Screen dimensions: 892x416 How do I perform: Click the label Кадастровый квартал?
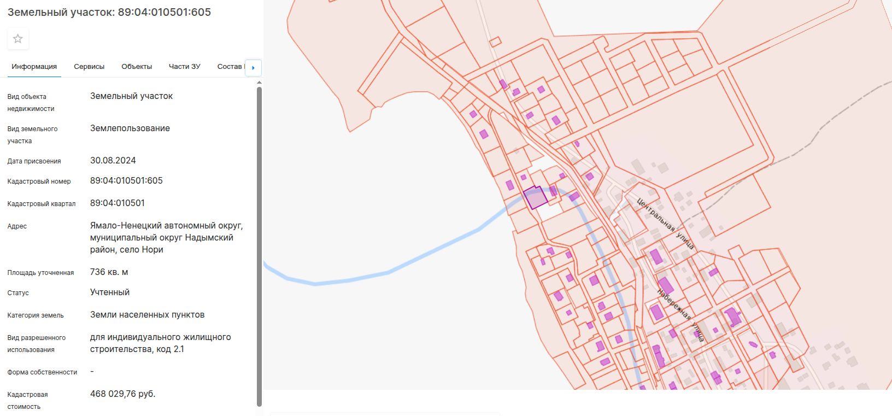click(x=42, y=204)
